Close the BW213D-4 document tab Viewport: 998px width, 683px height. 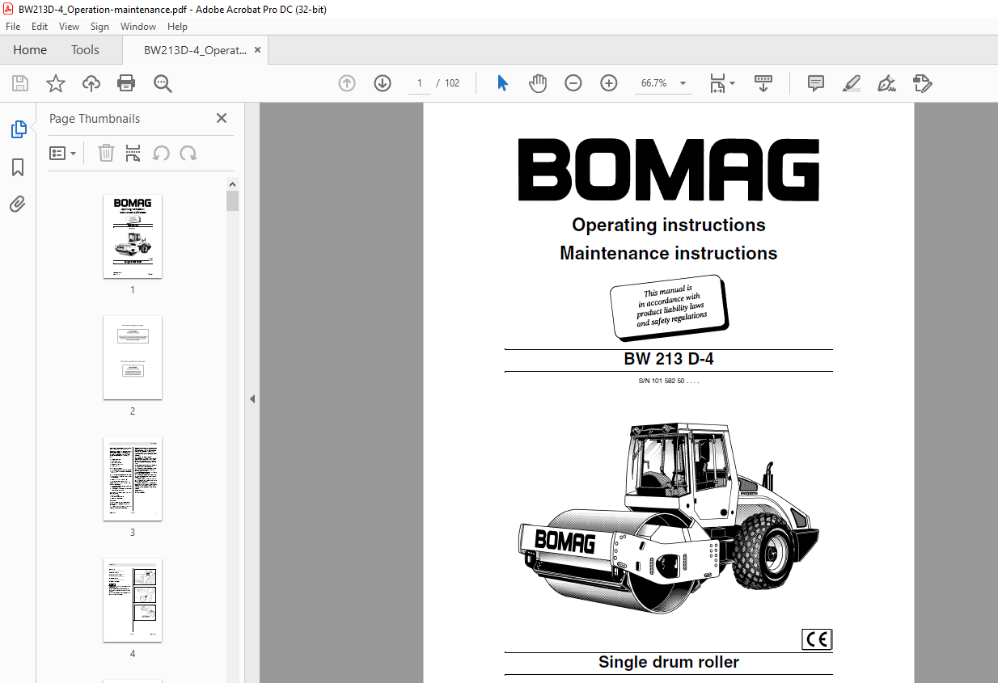[x=258, y=50]
